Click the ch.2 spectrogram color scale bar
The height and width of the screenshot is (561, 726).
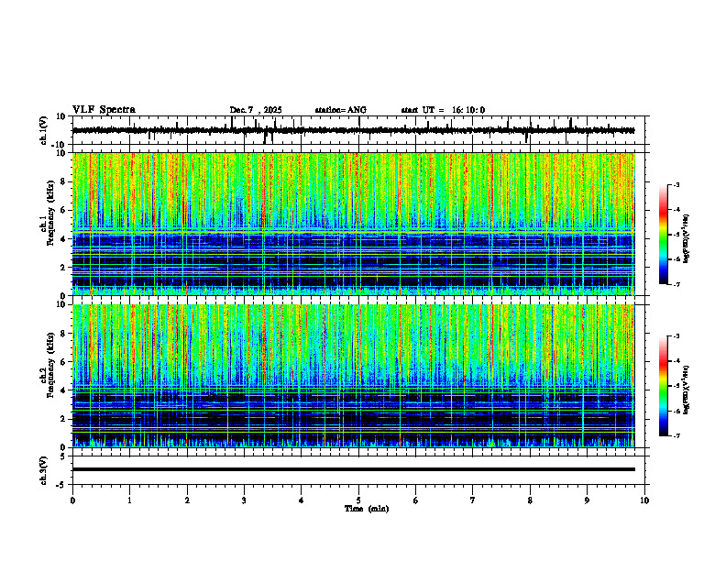(663, 386)
